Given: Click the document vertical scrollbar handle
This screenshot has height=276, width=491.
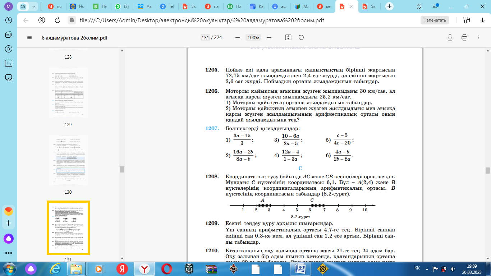Looking at the screenshot, I should [488, 170].
